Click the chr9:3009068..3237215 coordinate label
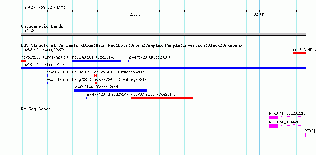 tap(44, 8)
